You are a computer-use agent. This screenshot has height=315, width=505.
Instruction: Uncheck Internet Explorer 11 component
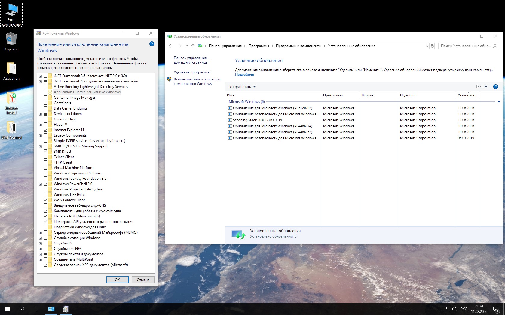pos(46,130)
